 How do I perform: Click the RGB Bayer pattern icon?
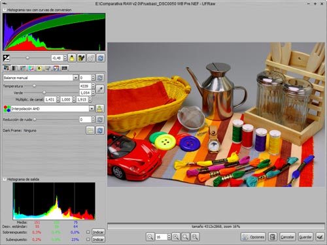(x=7, y=108)
